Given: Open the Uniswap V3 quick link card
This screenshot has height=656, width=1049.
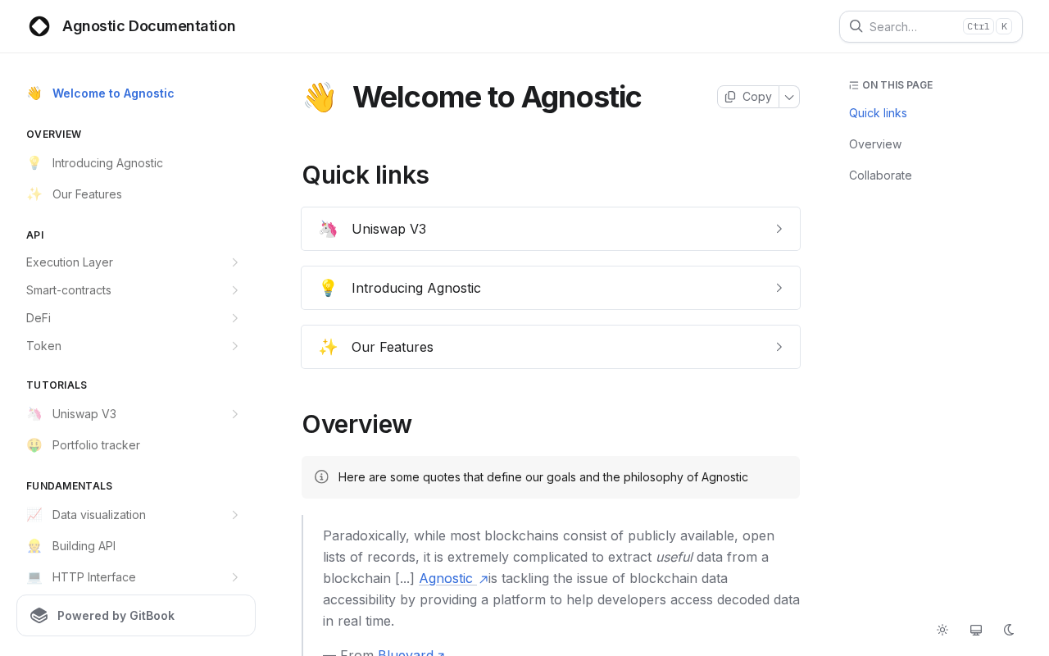Looking at the screenshot, I should 551,229.
